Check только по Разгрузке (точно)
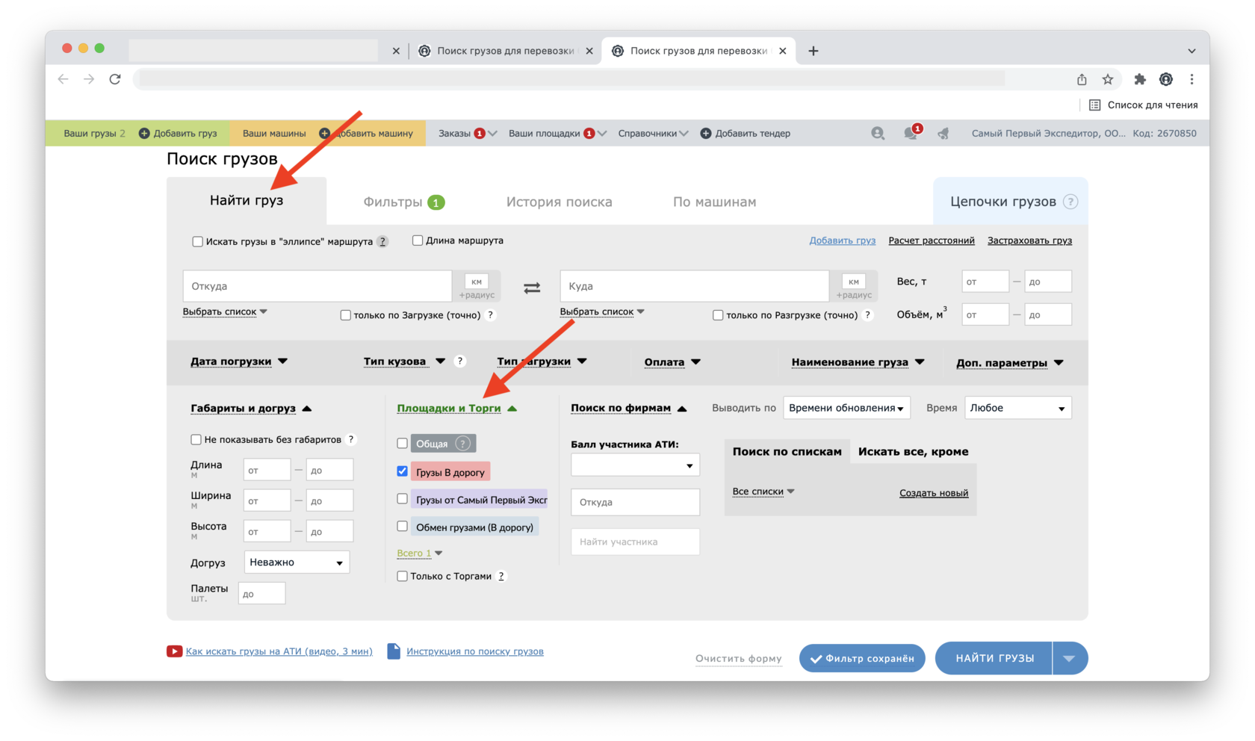This screenshot has height=741, width=1255. pos(718,315)
